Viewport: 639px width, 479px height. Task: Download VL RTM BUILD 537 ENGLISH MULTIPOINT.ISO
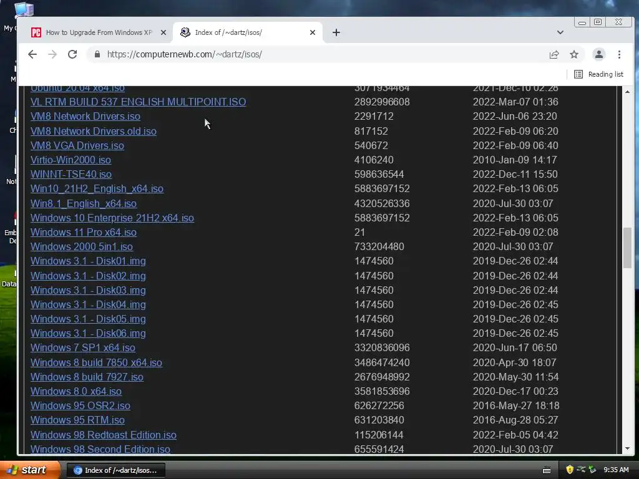(138, 102)
